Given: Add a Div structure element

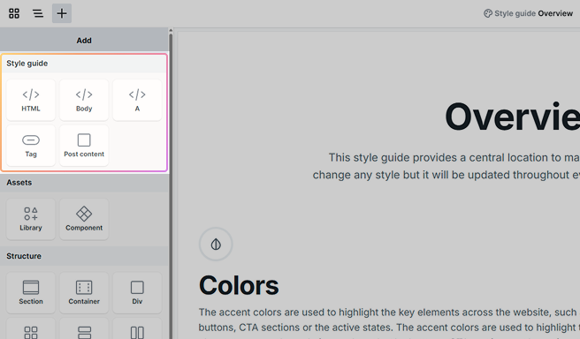Looking at the screenshot, I should (x=137, y=292).
